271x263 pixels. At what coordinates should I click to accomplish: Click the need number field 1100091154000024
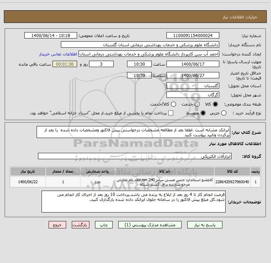(x=193, y=36)
